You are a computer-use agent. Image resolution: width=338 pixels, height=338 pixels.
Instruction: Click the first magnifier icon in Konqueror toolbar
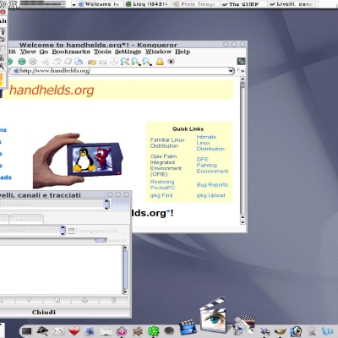(125, 62)
